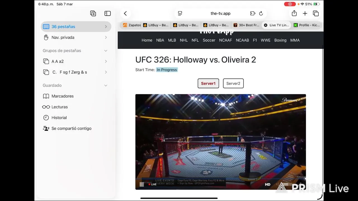Switch to the Zapatos tab
The width and height of the screenshot is (358, 201).
click(131, 25)
